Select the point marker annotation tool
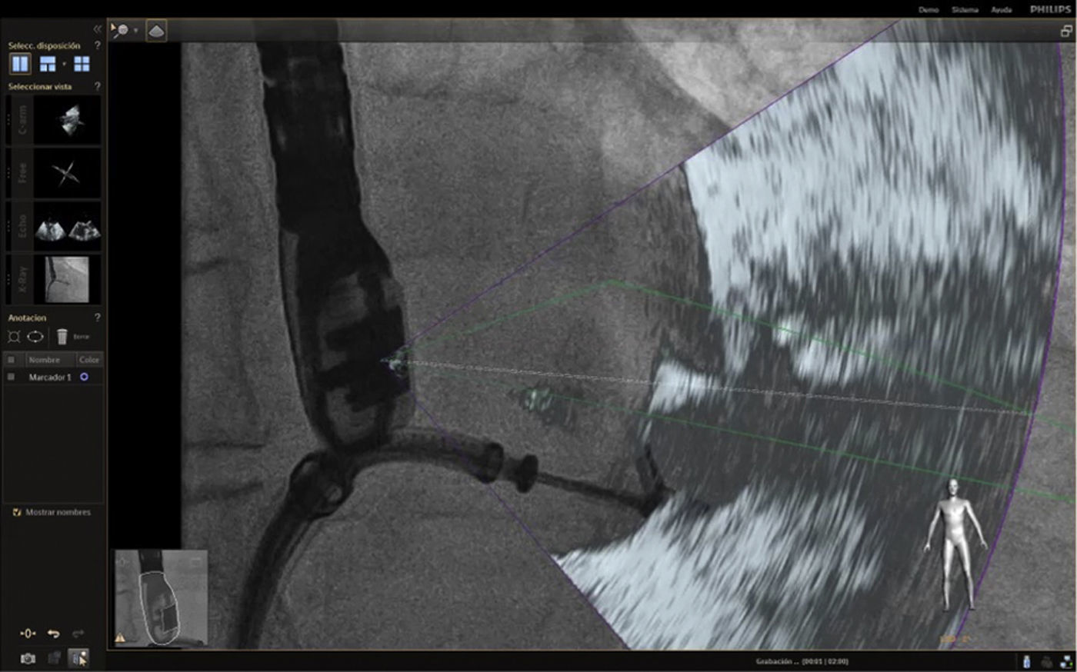 [x=14, y=337]
